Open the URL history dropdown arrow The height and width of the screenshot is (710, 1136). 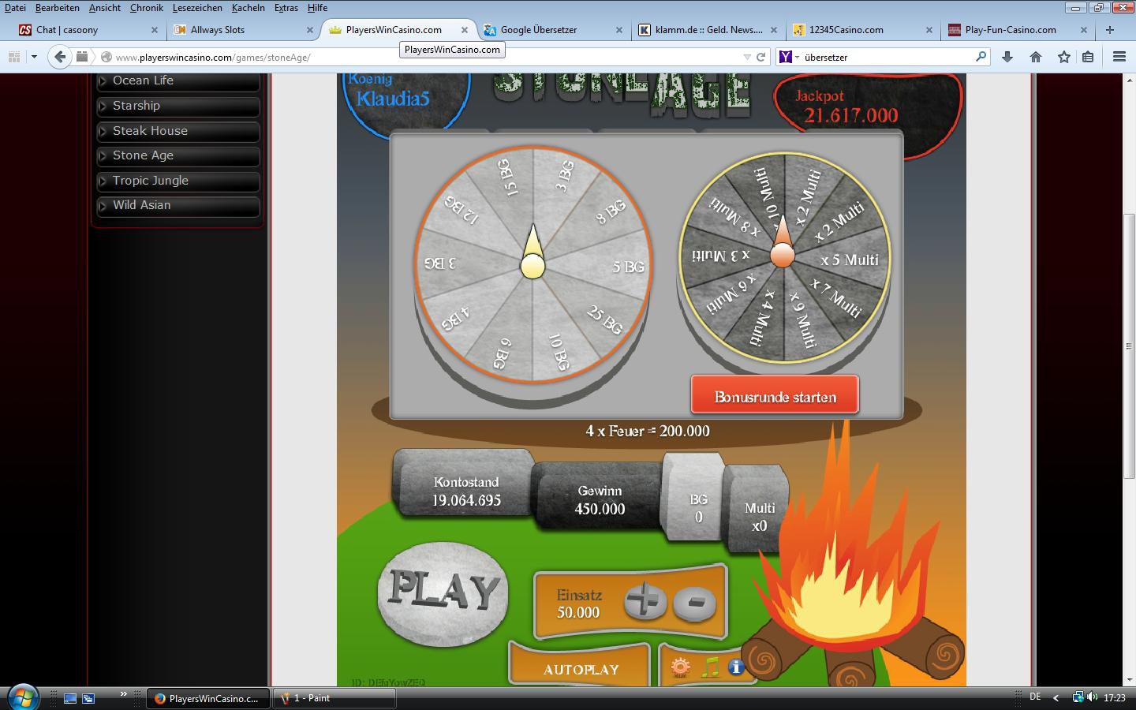click(746, 57)
